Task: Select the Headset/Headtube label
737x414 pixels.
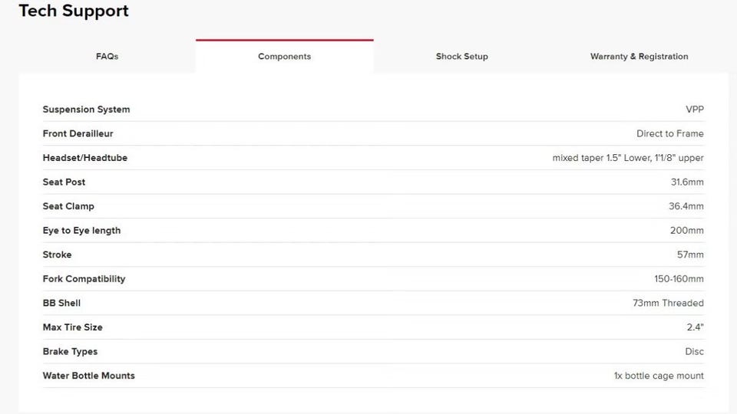Action: (84, 158)
